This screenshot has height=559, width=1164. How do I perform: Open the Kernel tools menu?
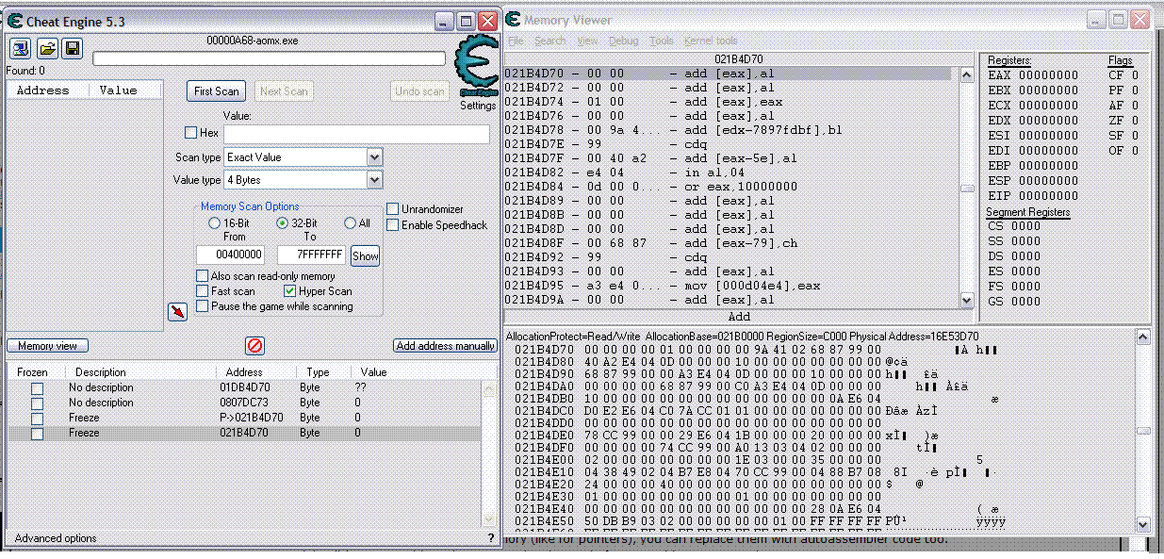711,41
